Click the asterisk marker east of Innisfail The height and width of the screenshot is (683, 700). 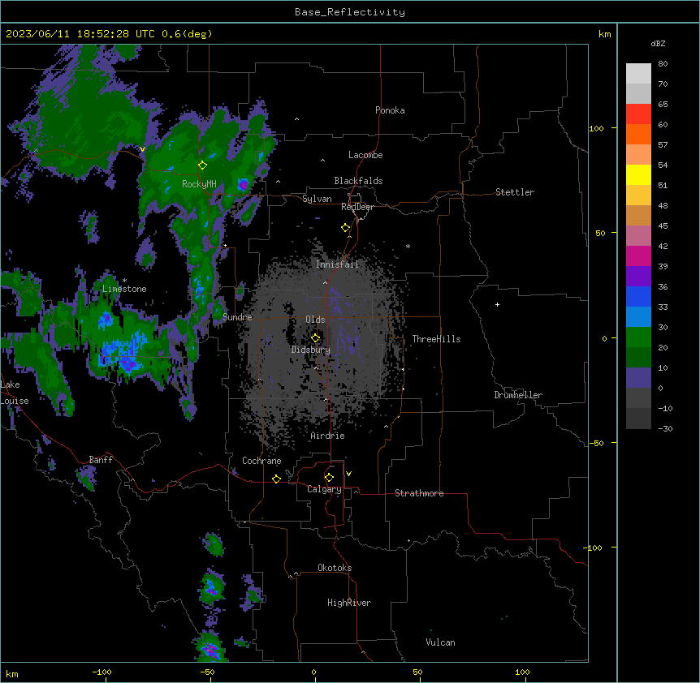(408, 247)
